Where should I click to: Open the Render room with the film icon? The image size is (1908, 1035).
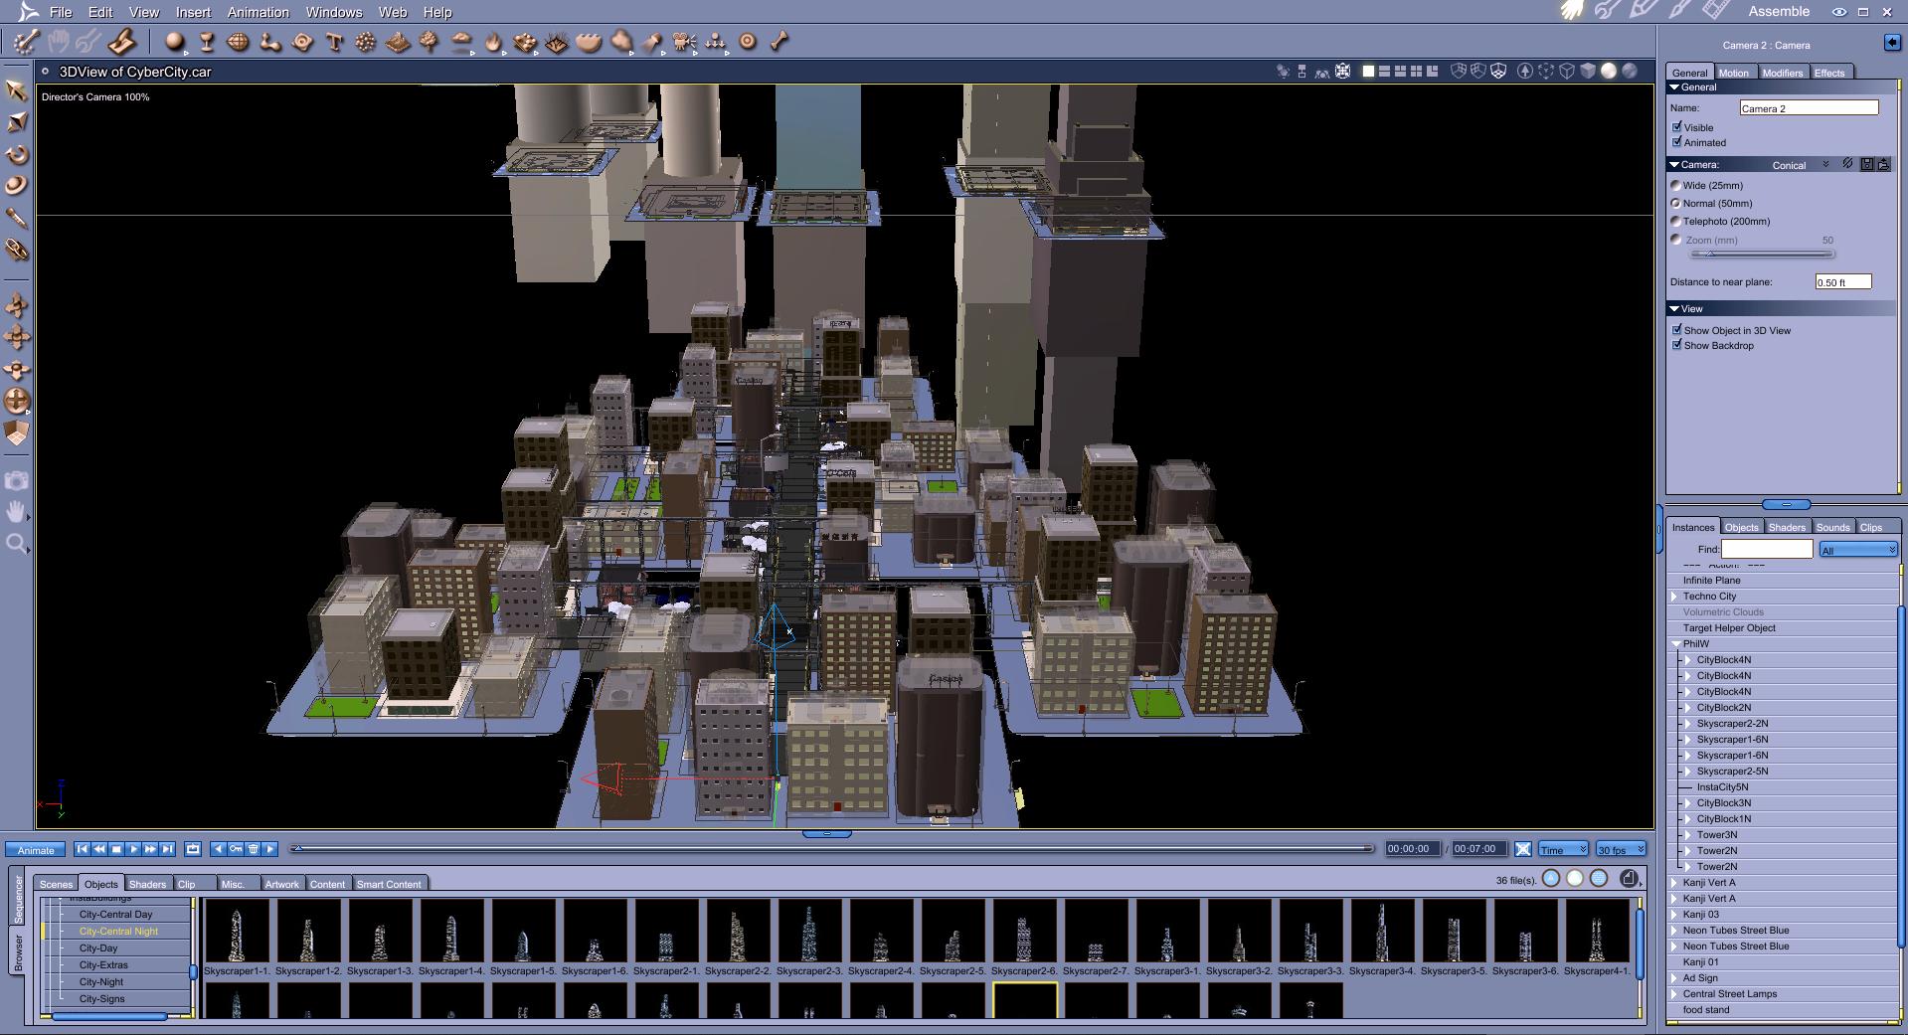[1715, 11]
